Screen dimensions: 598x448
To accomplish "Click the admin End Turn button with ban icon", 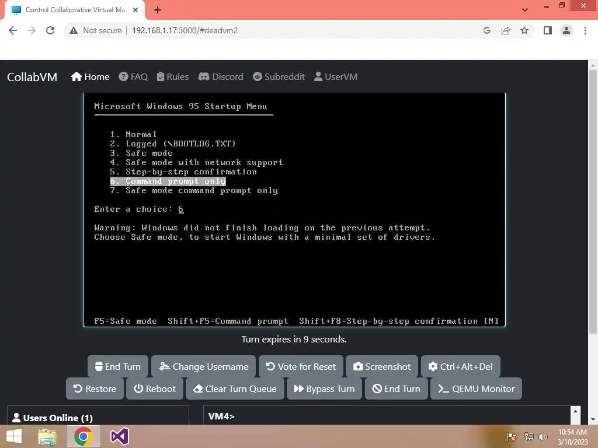I will point(397,388).
